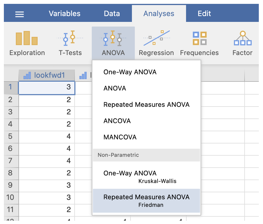This screenshot has height=224, width=263.
Task: Select the Analyses tab
Action: 159,14
